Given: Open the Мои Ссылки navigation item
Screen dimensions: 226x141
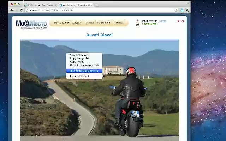Looking at the screenshot, I should click(61, 23).
